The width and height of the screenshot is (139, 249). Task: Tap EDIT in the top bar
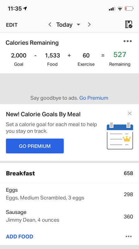[x=12, y=25]
